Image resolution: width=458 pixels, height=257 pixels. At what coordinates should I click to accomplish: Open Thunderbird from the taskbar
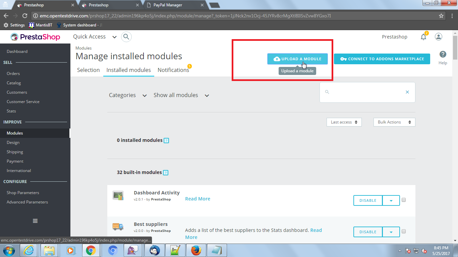pyautogui.click(x=154, y=250)
